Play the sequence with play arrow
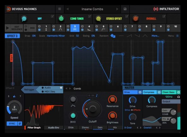This screenshot has height=137, width=187. coord(8,28)
